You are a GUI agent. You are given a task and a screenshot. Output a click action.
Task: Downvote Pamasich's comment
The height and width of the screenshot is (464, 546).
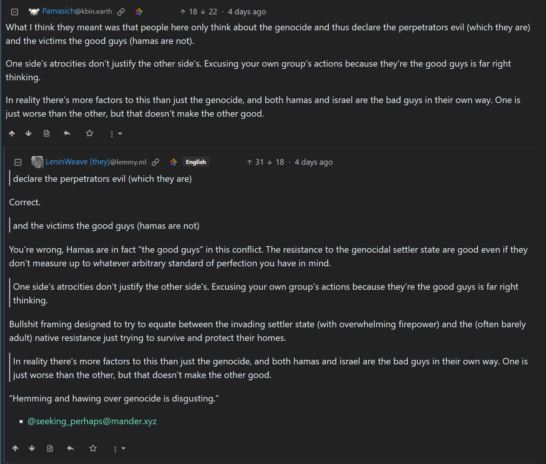click(x=29, y=133)
